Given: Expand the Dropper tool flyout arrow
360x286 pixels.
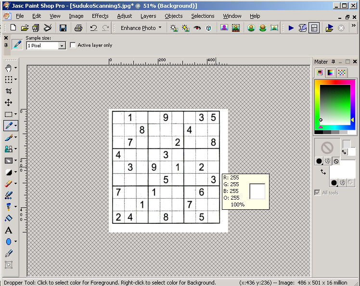Looking at the screenshot, I should click(16, 126).
